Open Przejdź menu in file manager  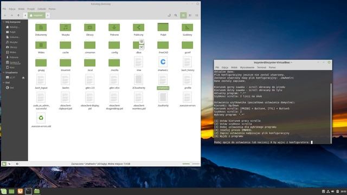(x=31, y=9)
